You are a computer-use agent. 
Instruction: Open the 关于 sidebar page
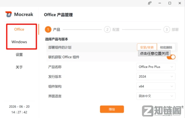click(x=19, y=67)
